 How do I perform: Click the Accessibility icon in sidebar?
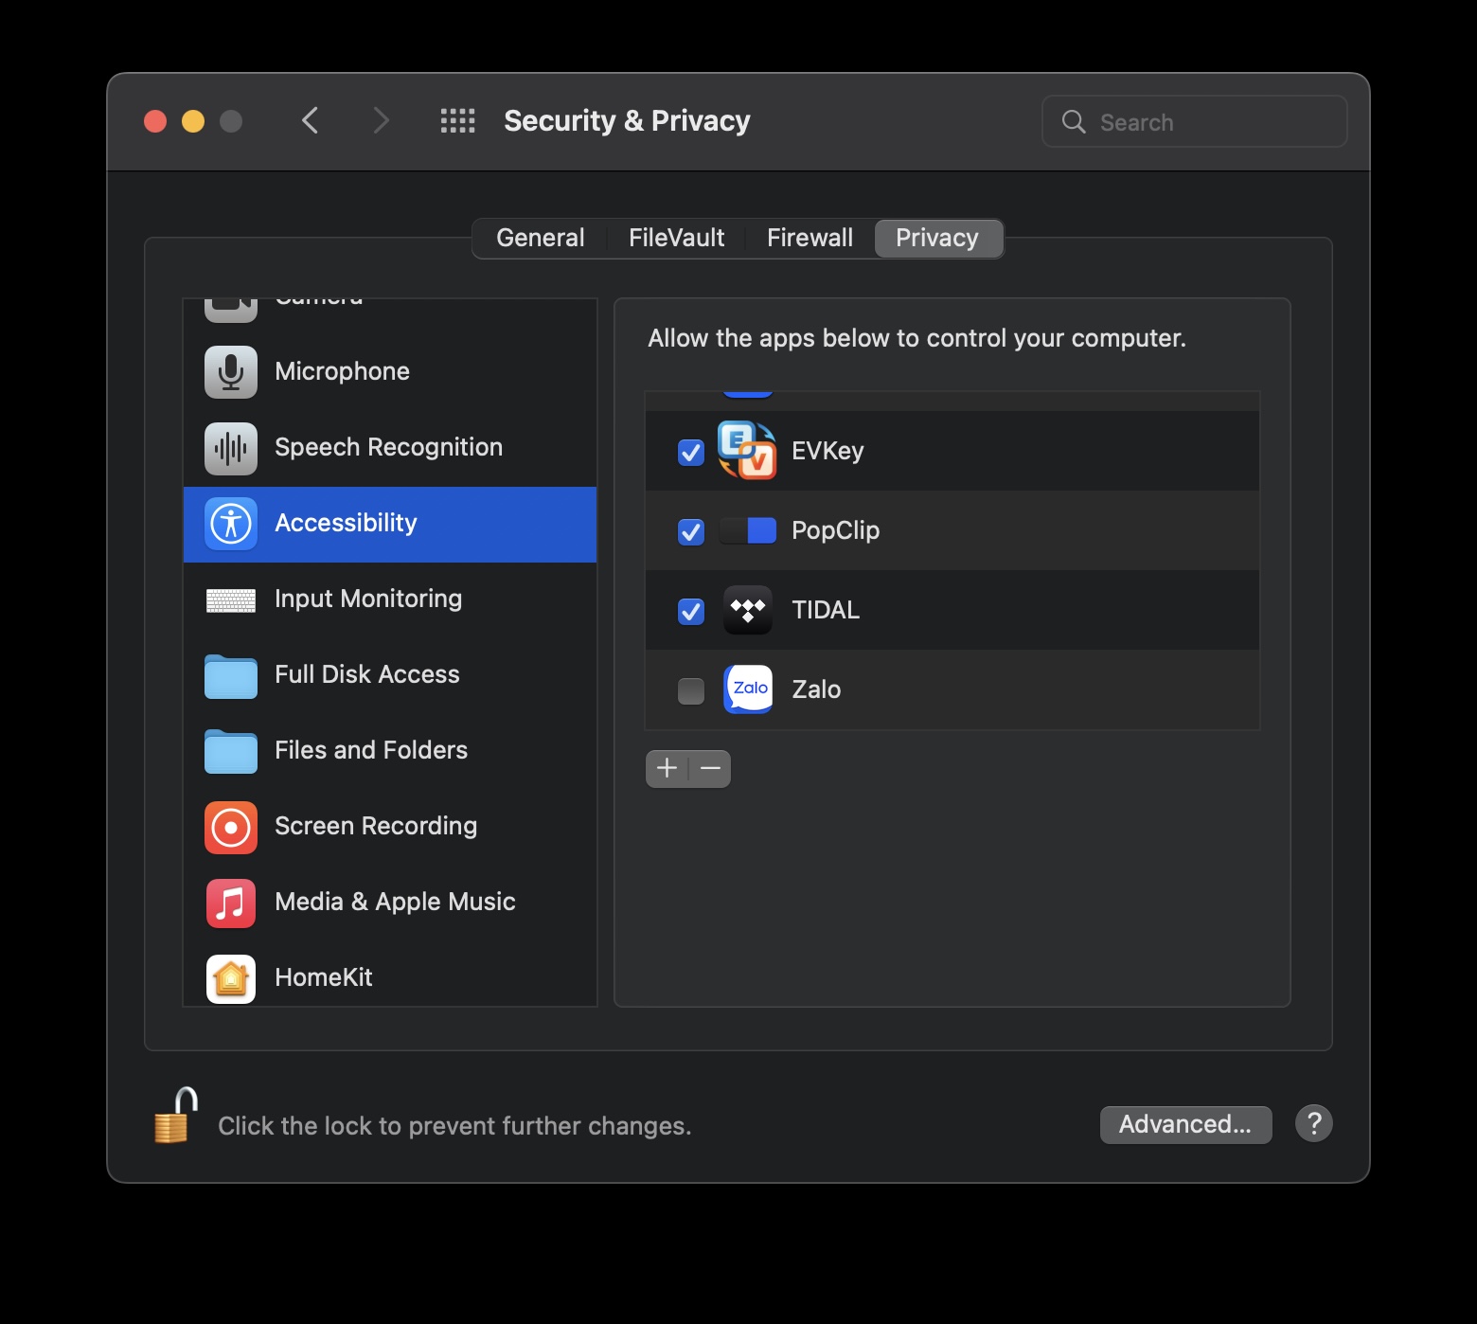tap(231, 524)
